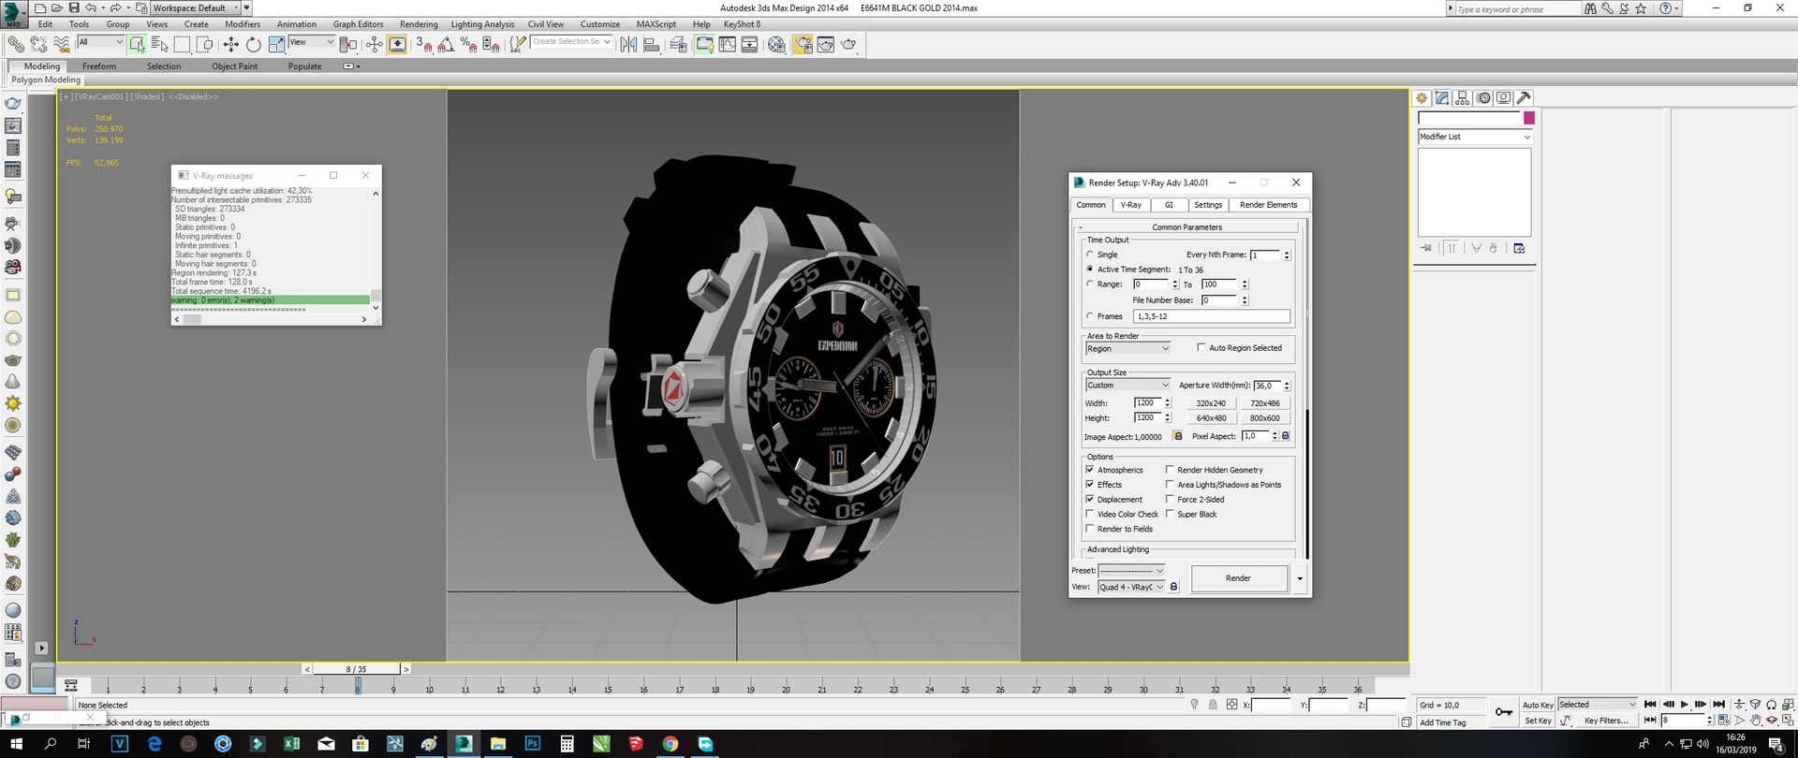Open the Utilities hammer panel tab
Image resolution: width=1798 pixels, height=758 pixels.
coord(1525,98)
